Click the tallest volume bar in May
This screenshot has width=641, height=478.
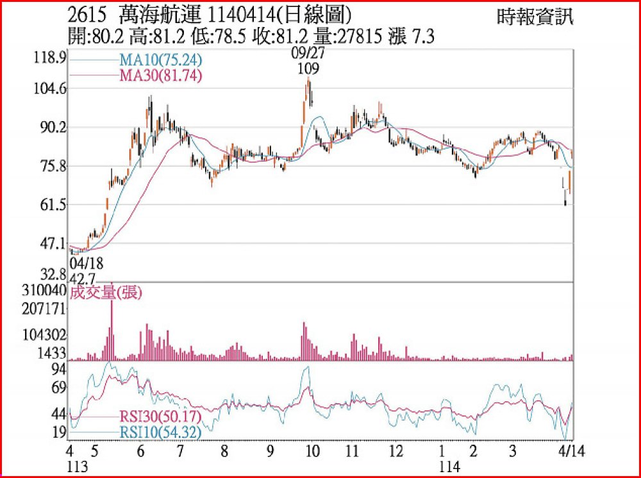112,327
